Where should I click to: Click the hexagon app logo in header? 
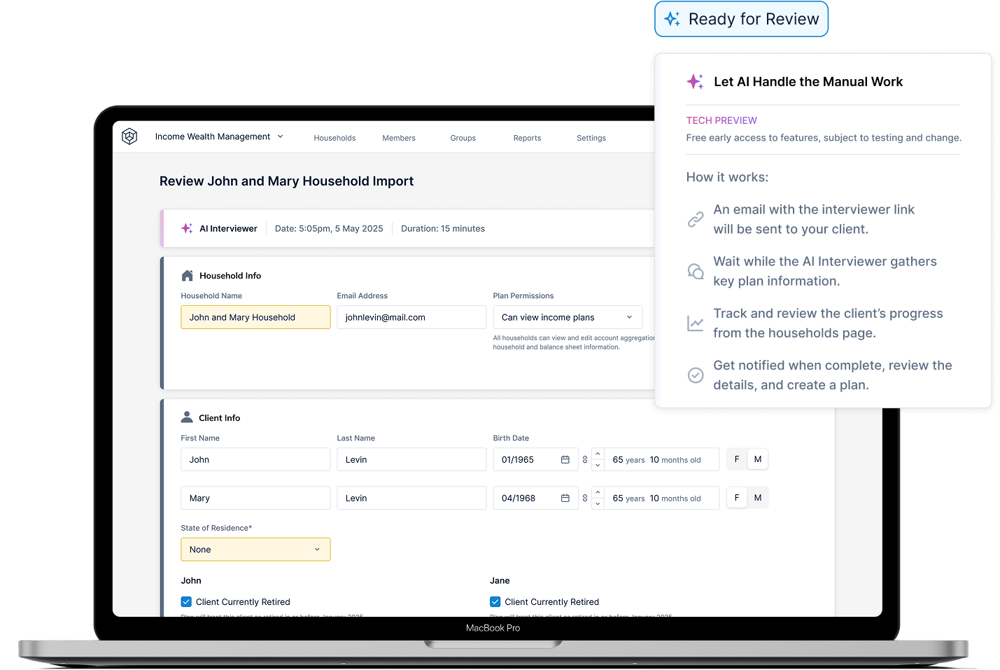click(129, 137)
